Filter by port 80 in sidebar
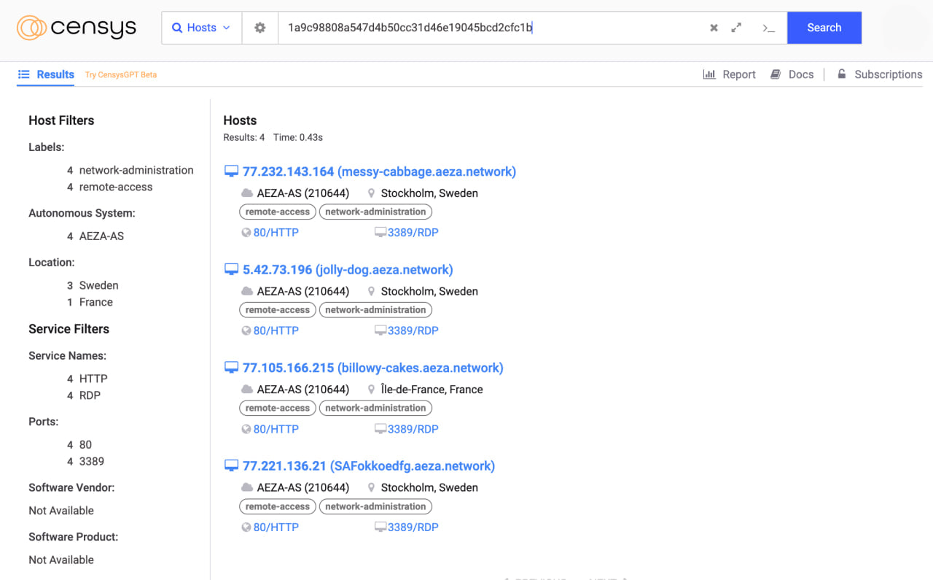 [x=85, y=444]
